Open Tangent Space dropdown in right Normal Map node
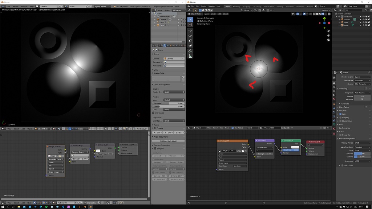 pyautogui.click(x=264, y=148)
